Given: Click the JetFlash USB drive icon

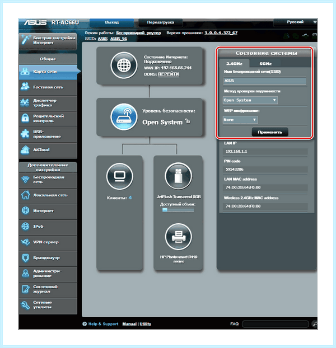Looking at the screenshot, I should coord(178,176).
